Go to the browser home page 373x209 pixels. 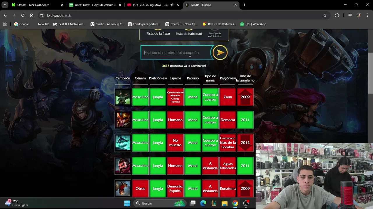tap(31, 15)
